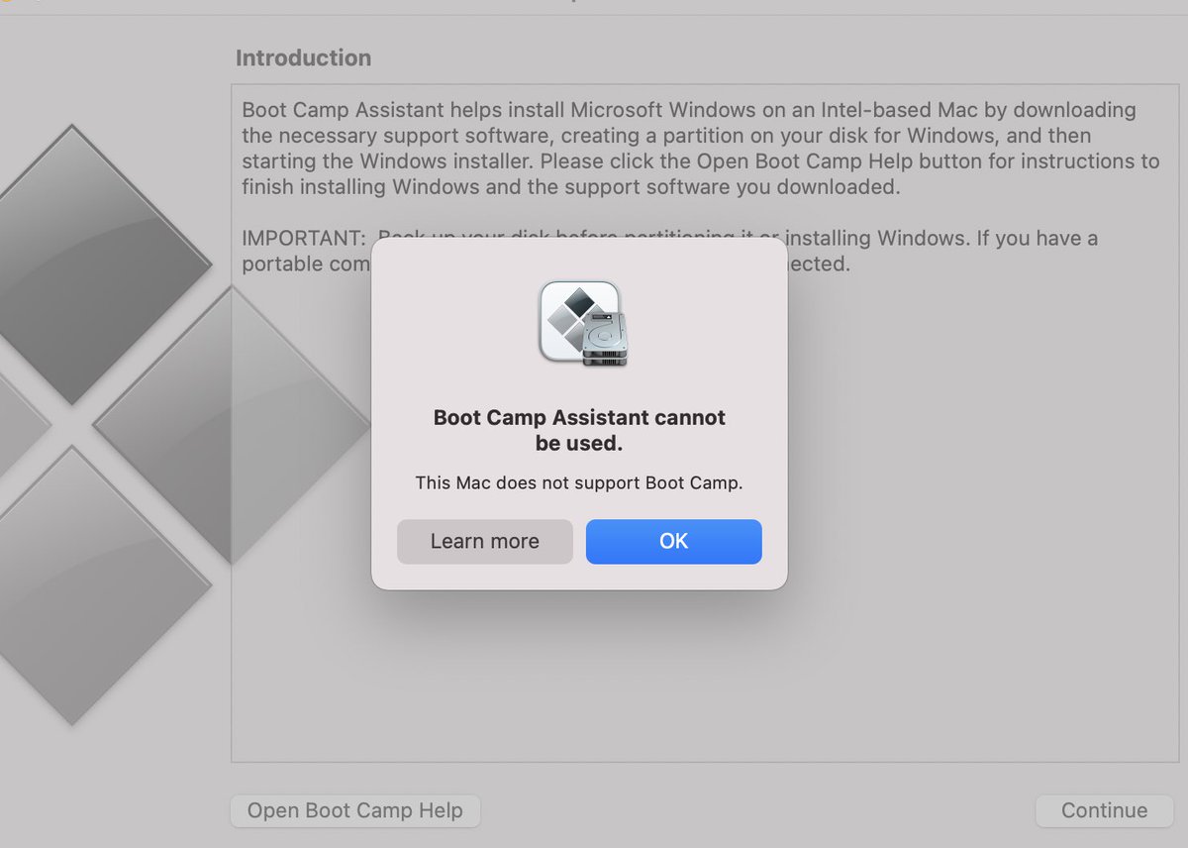Click the OK button in the alert

pyautogui.click(x=673, y=542)
